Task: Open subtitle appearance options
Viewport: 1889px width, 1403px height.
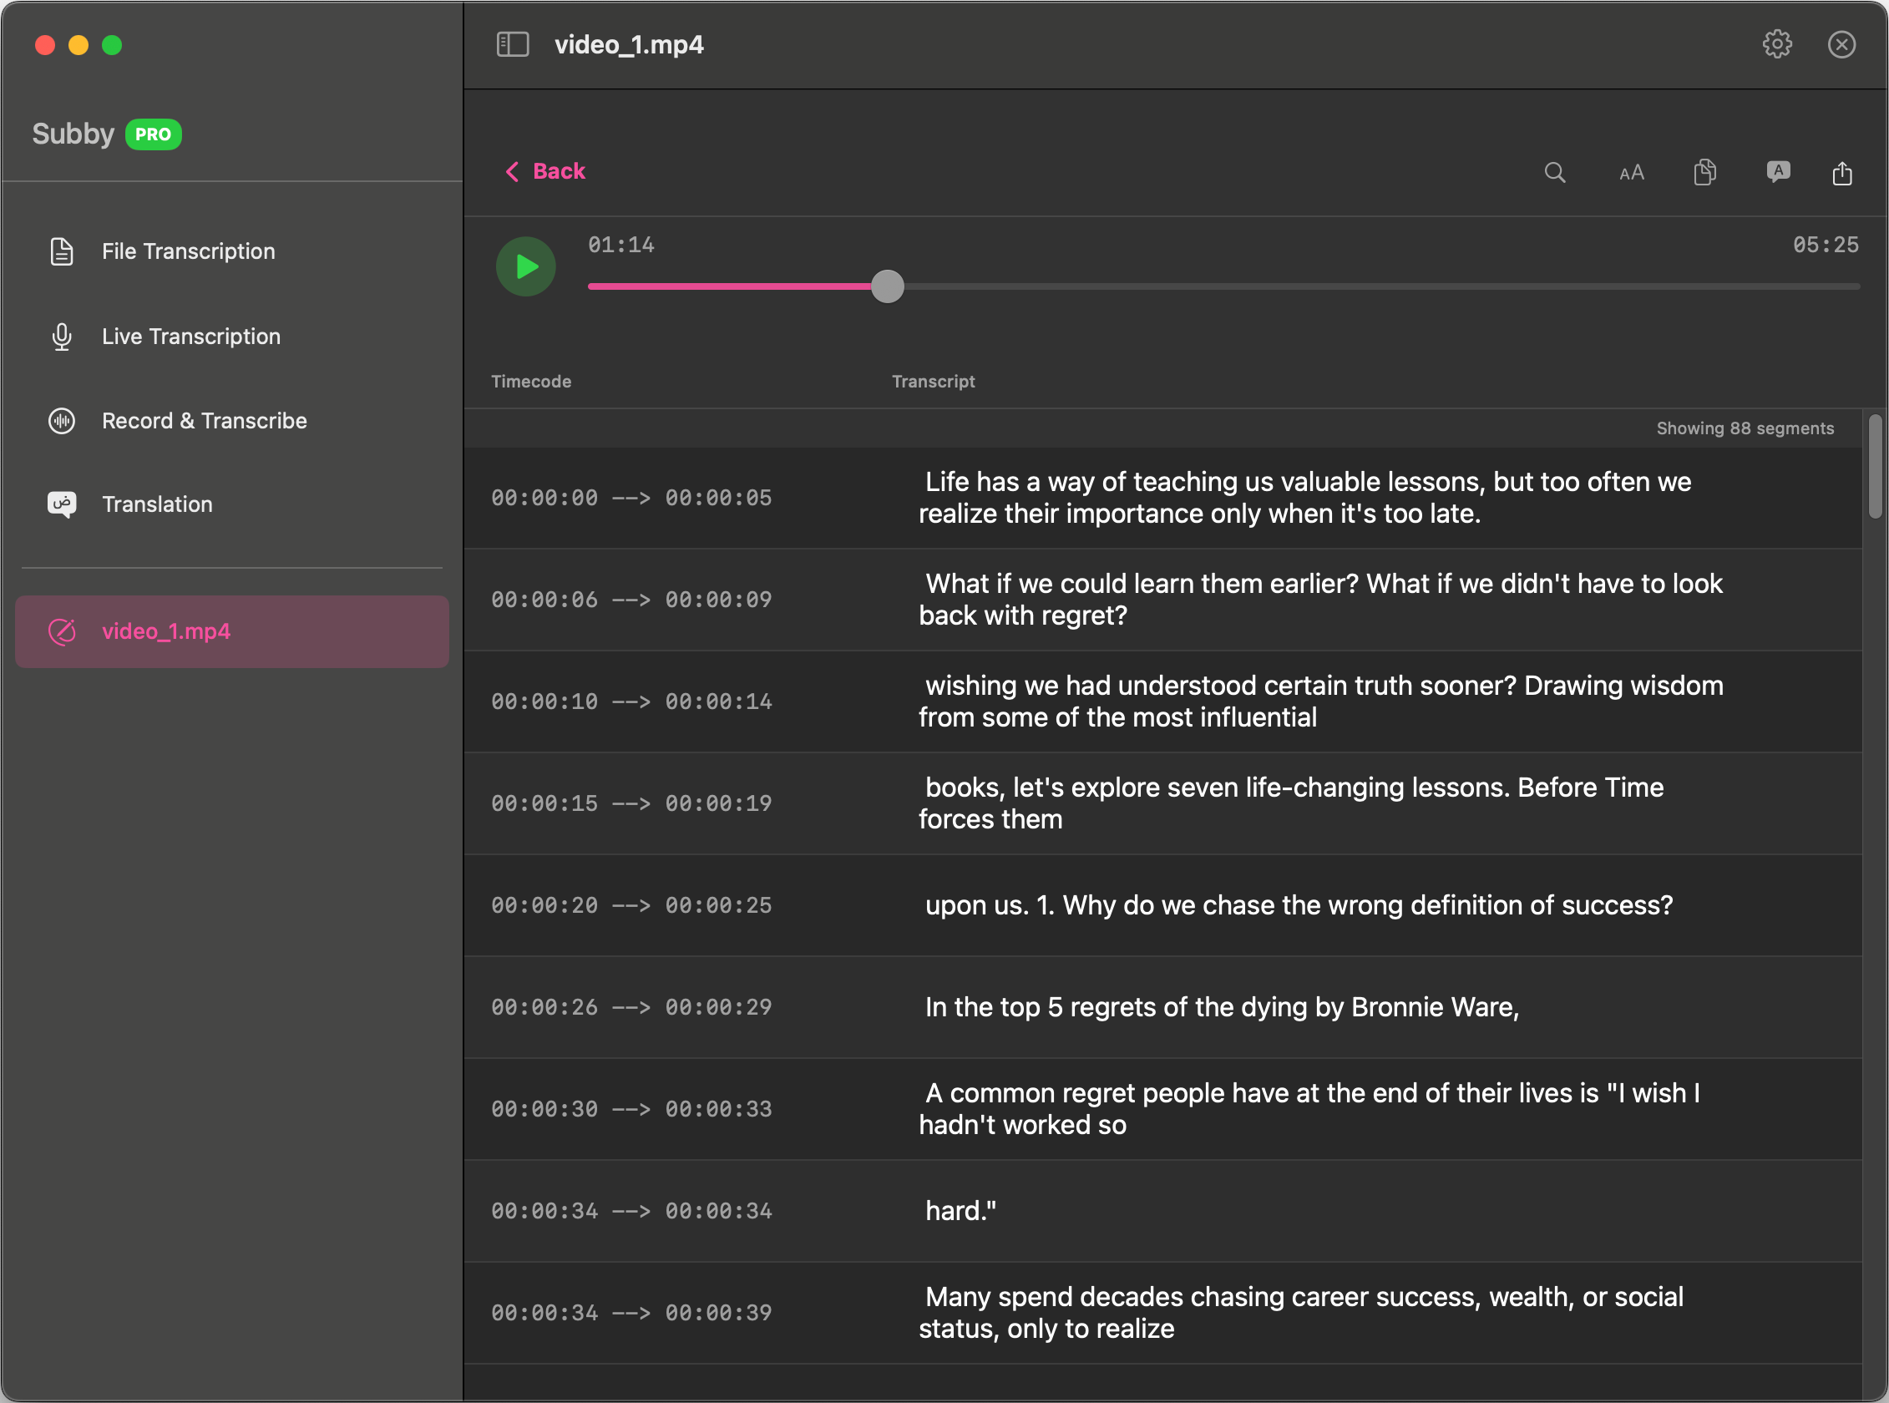Action: tap(1778, 172)
